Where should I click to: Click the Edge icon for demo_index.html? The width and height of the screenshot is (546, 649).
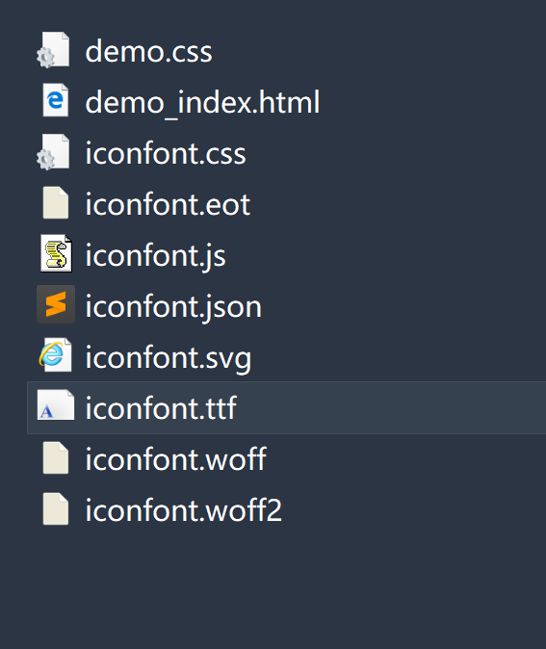click(x=56, y=100)
